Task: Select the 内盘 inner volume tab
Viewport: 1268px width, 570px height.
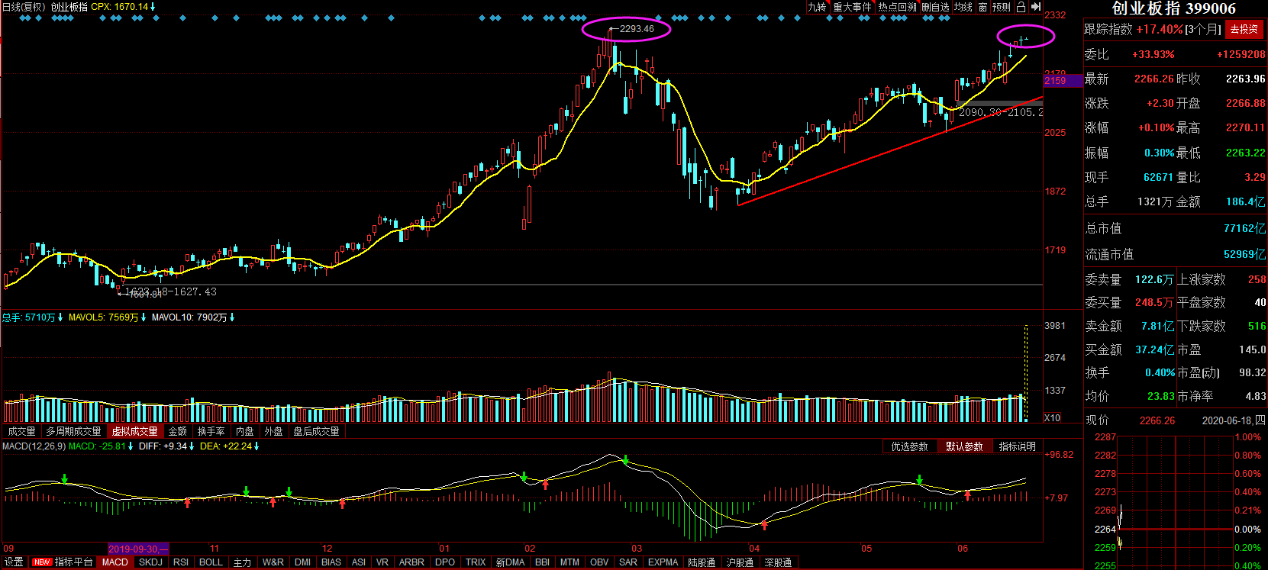Action: pyautogui.click(x=245, y=432)
